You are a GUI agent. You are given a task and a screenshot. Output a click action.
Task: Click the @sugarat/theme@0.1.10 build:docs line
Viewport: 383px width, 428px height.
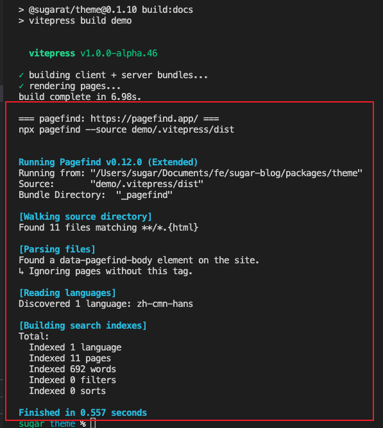111,10
